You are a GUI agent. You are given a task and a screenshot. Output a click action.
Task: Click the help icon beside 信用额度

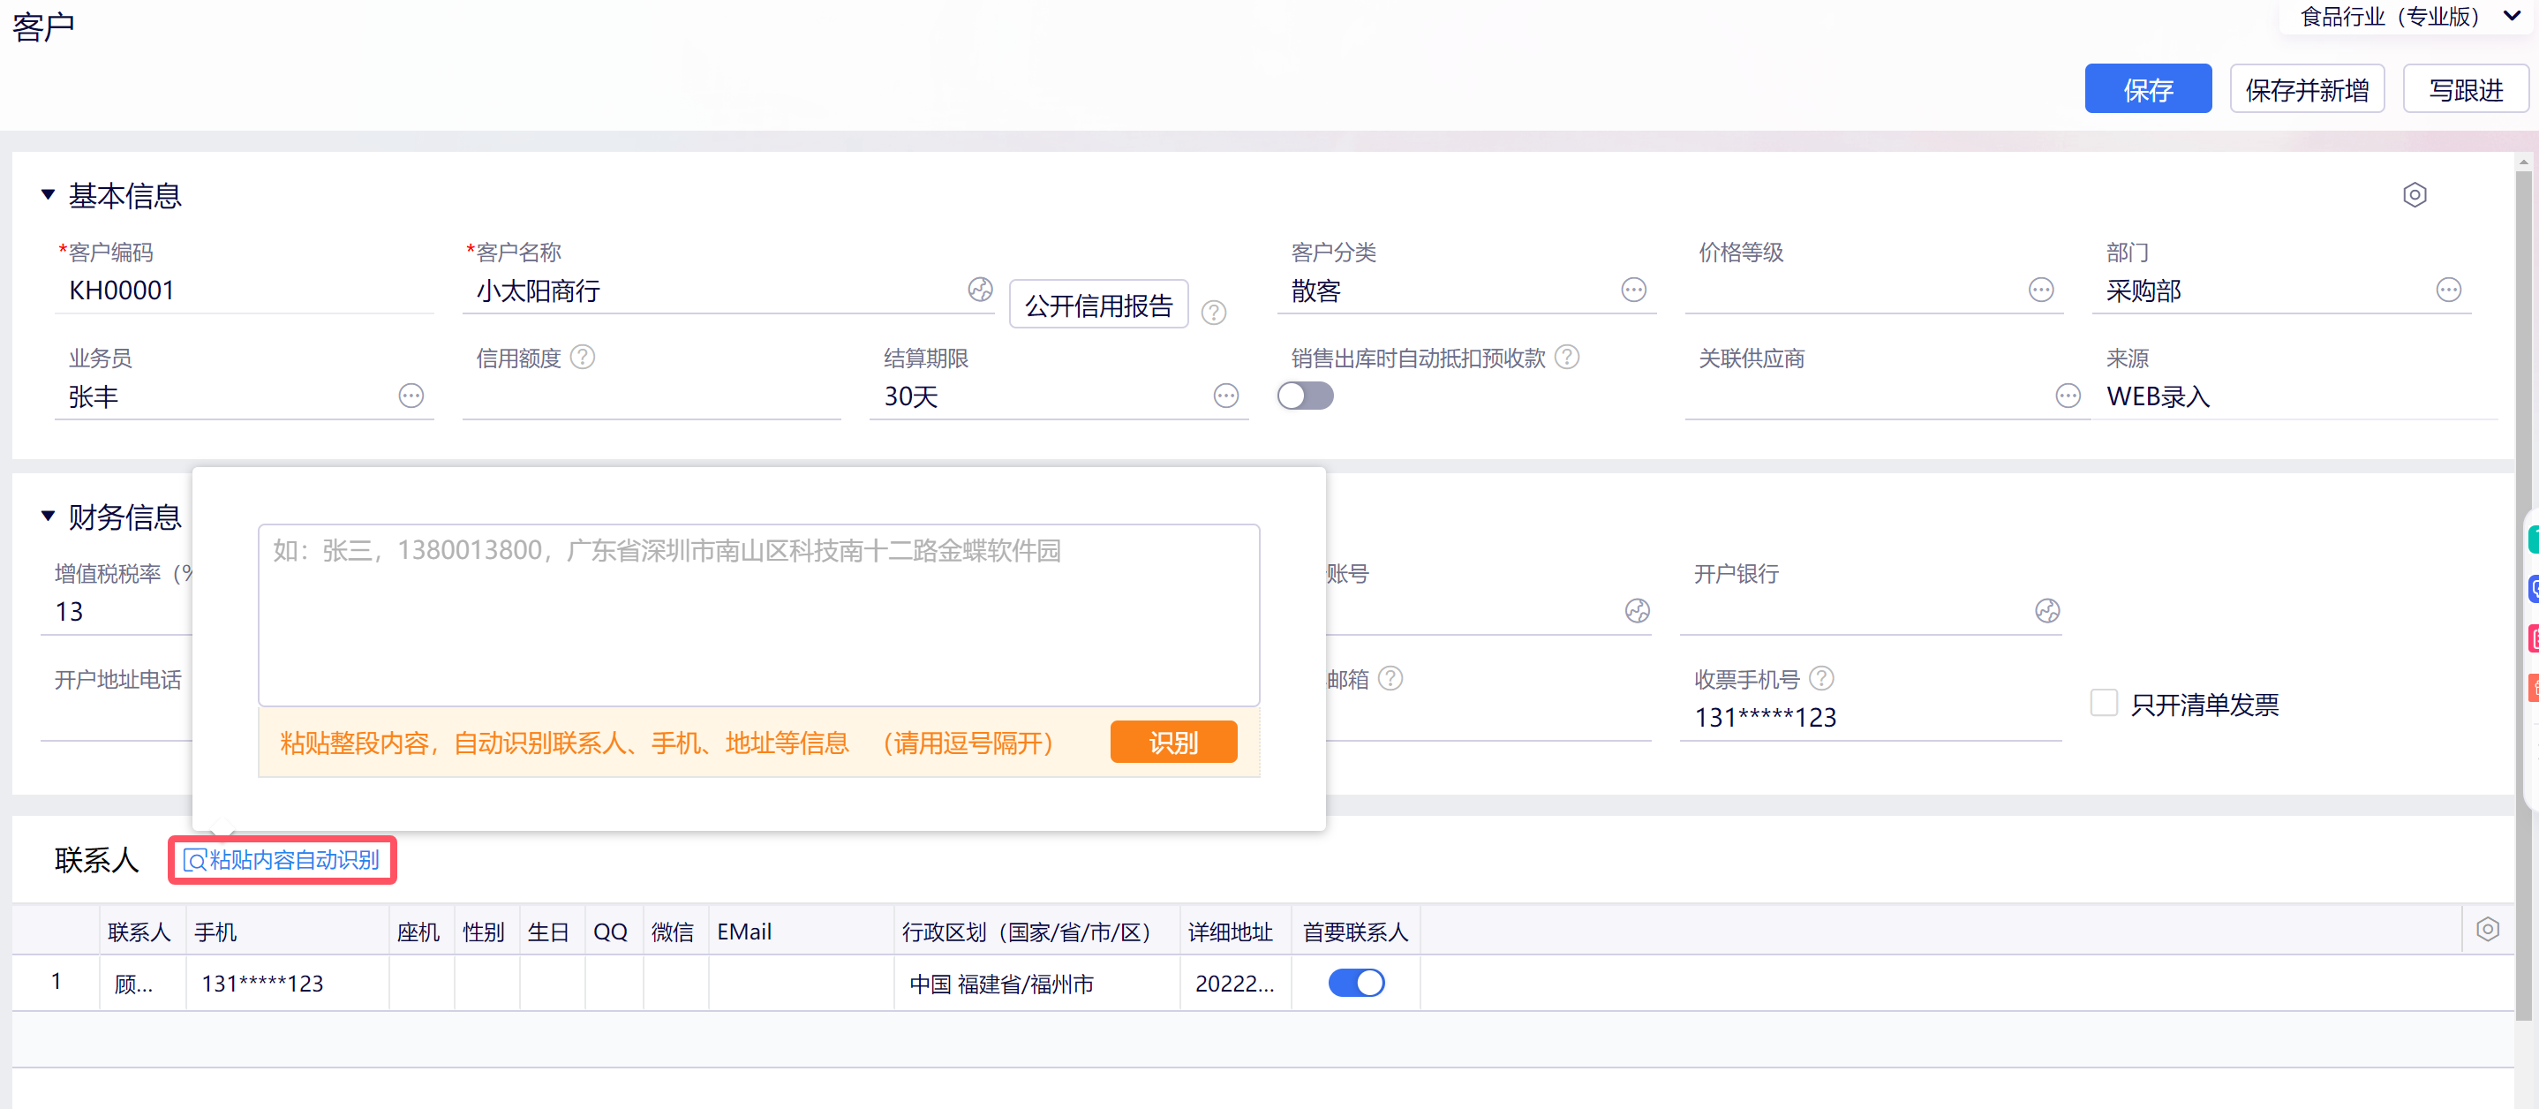coord(583,357)
